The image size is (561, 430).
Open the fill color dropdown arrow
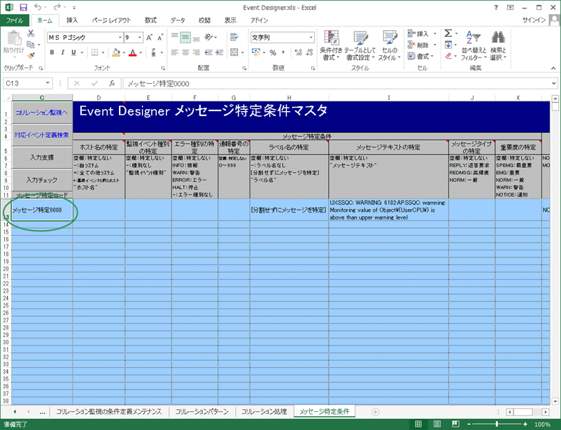pyautogui.click(x=124, y=52)
